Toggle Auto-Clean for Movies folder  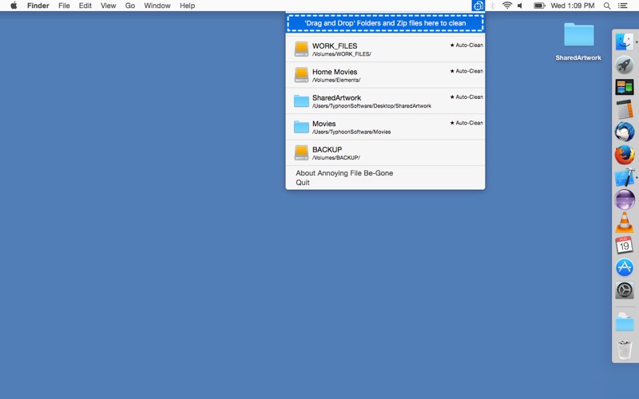pos(466,123)
